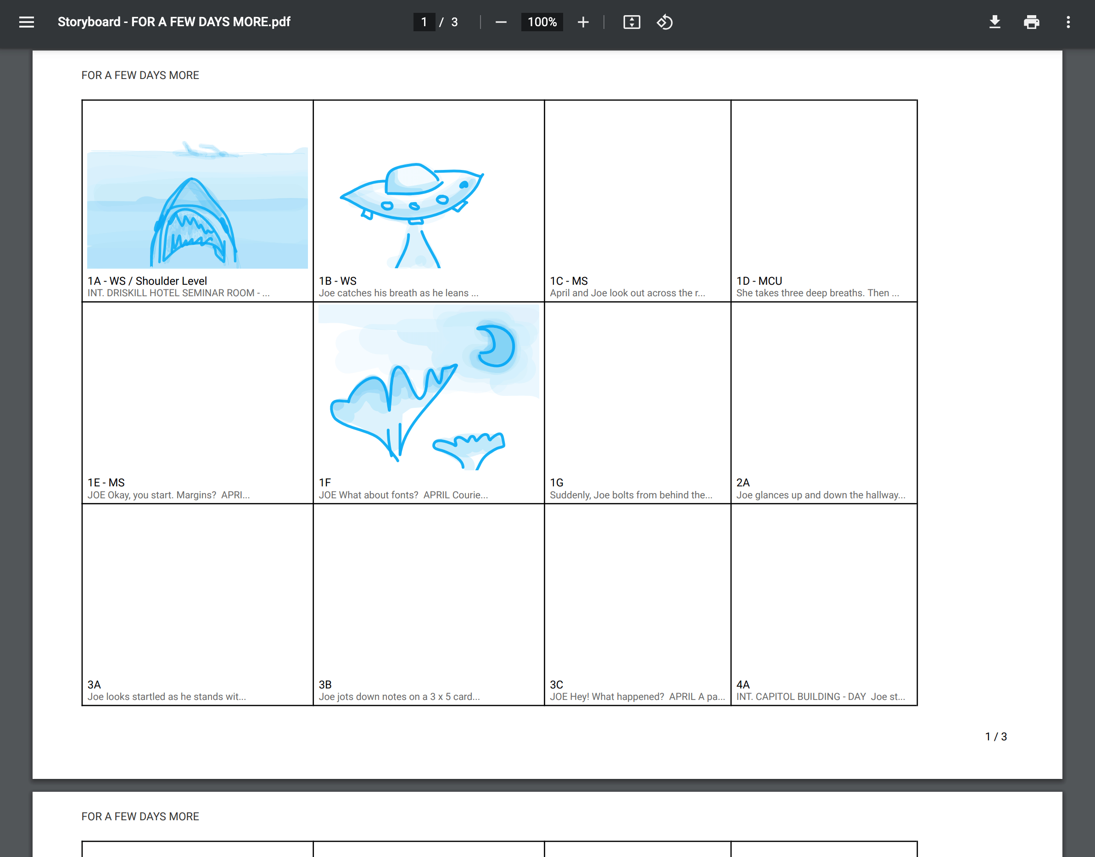Click the zoom out minus button
This screenshot has width=1095, height=857.
coord(501,22)
